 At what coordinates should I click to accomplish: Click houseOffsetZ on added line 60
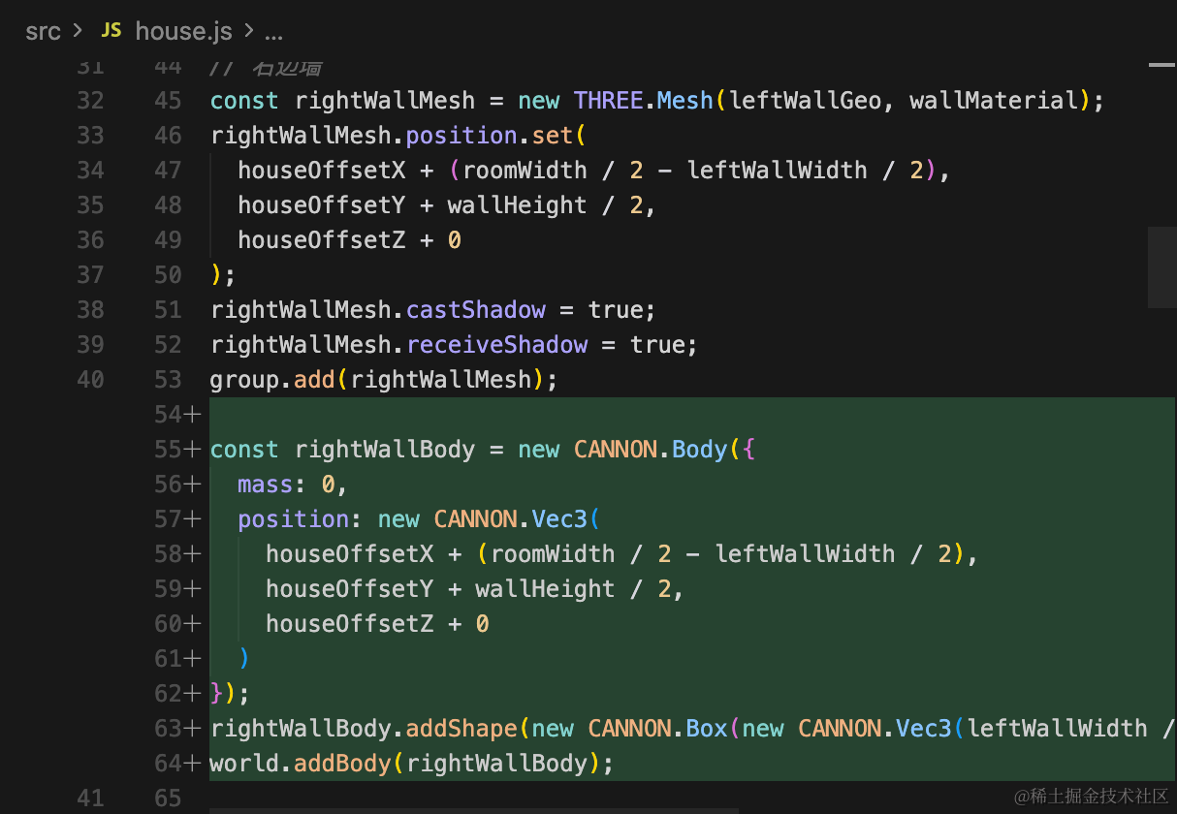350,624
